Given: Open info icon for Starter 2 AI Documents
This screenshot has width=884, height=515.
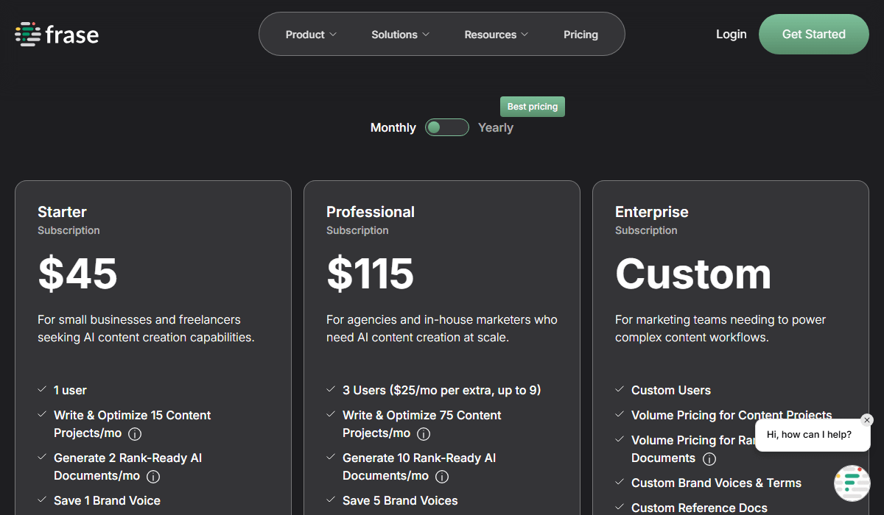Looking at the screenshot, I should pos(153,476).
